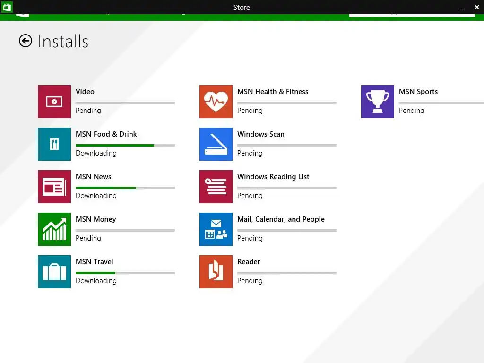Open the Video app tile icon
The image size is (484, 363).
pyautogui.click(x=54, y=102)
